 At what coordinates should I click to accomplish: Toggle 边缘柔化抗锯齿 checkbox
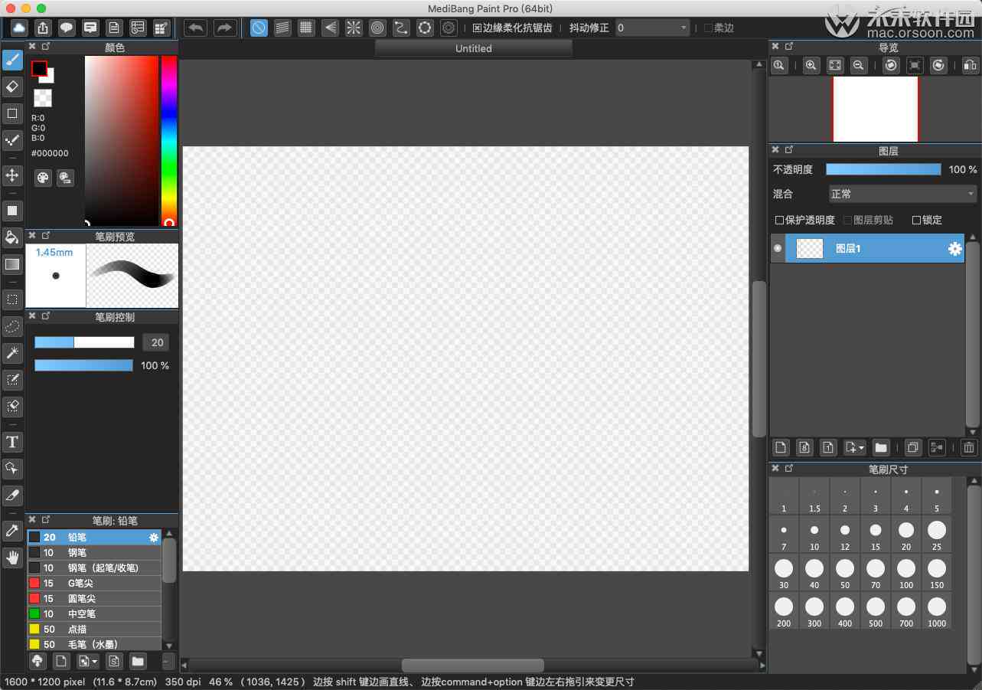(478, 28)
